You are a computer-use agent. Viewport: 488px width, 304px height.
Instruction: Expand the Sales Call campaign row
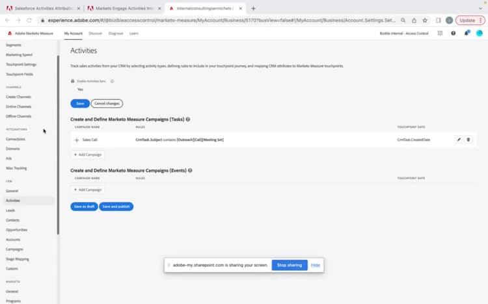tap(77, 140)
